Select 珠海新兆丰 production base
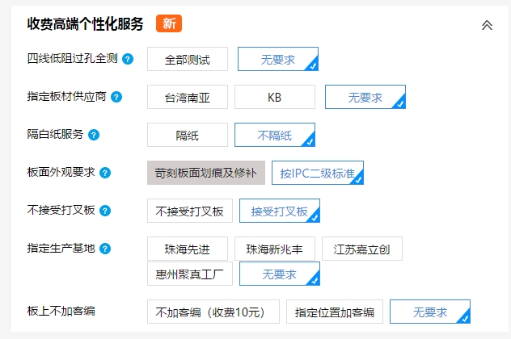This screenshot has height=339, width=511. point(275,249)
